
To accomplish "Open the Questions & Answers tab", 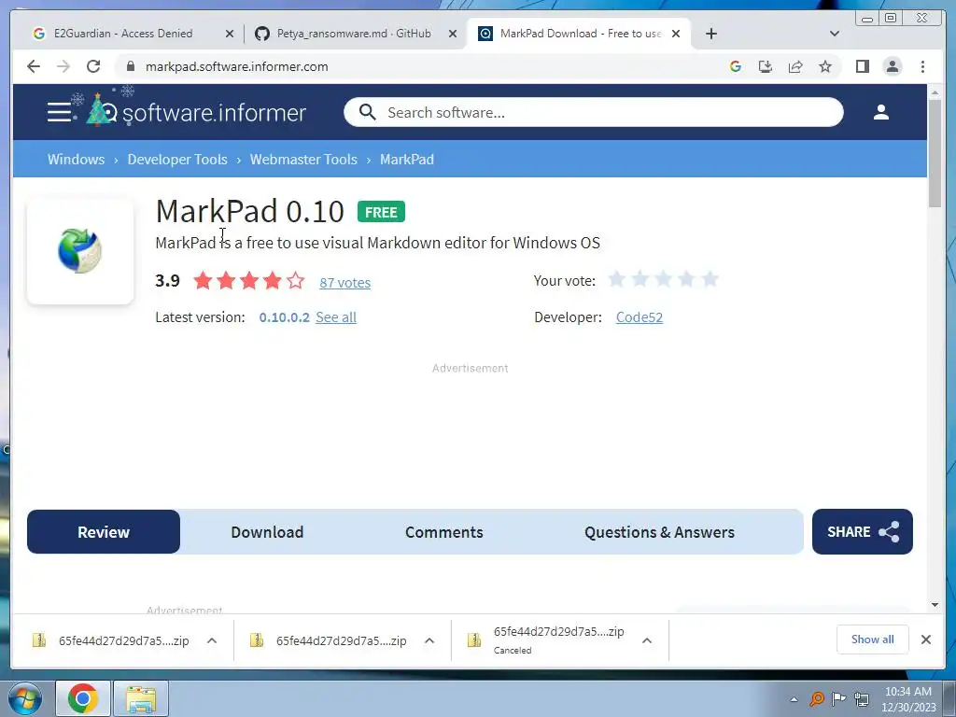I will tap(659, 531).
